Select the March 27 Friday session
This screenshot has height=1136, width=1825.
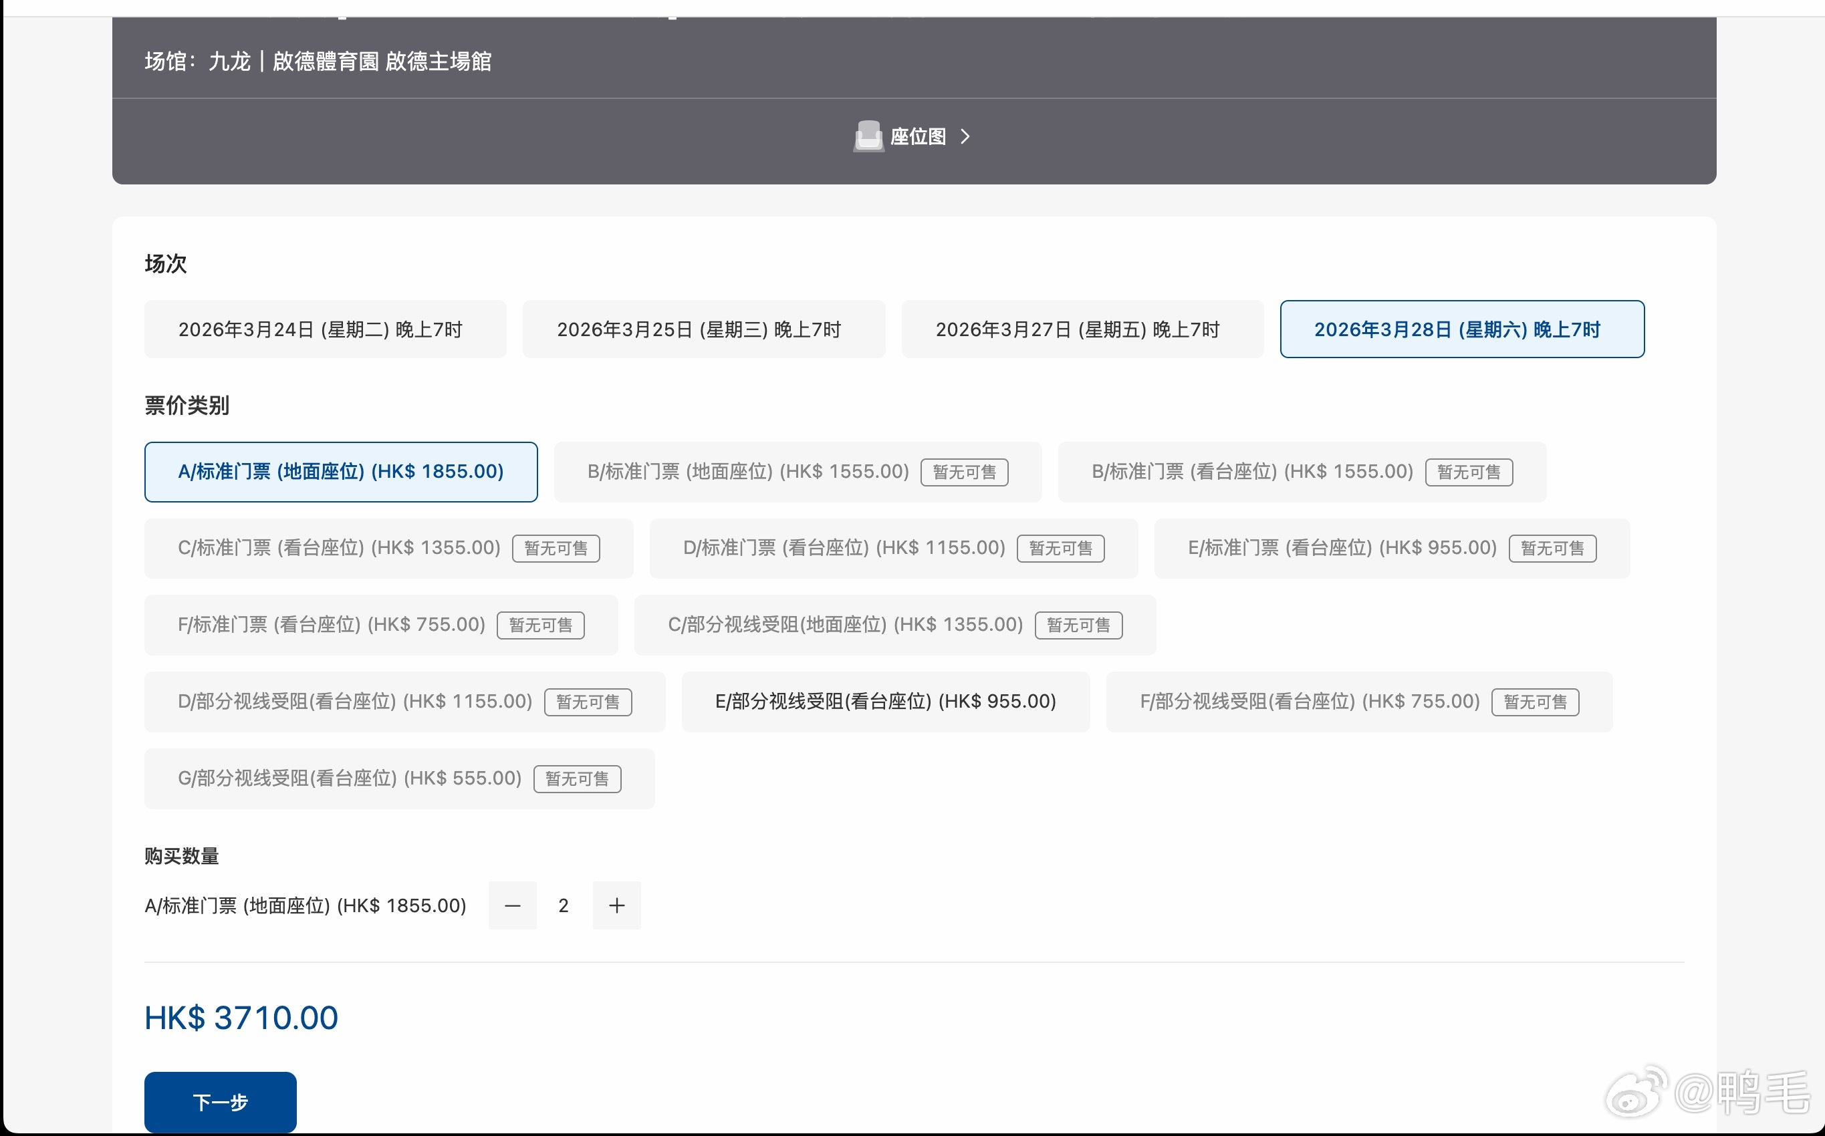[1082, 329]
